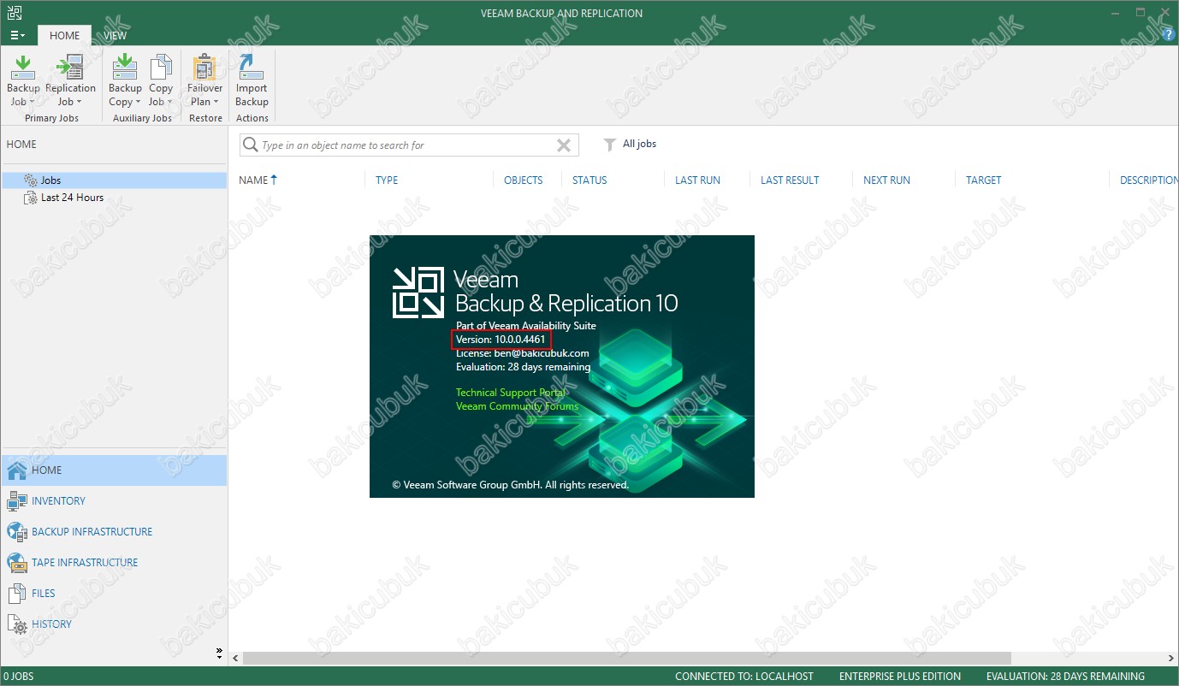1179x686 pixels.
Task: Clear the search box with X icon
Action: [x=564, y=145]
